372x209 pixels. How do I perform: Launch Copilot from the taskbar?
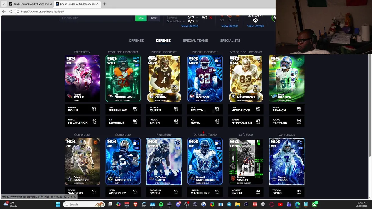tap(118, 204)
